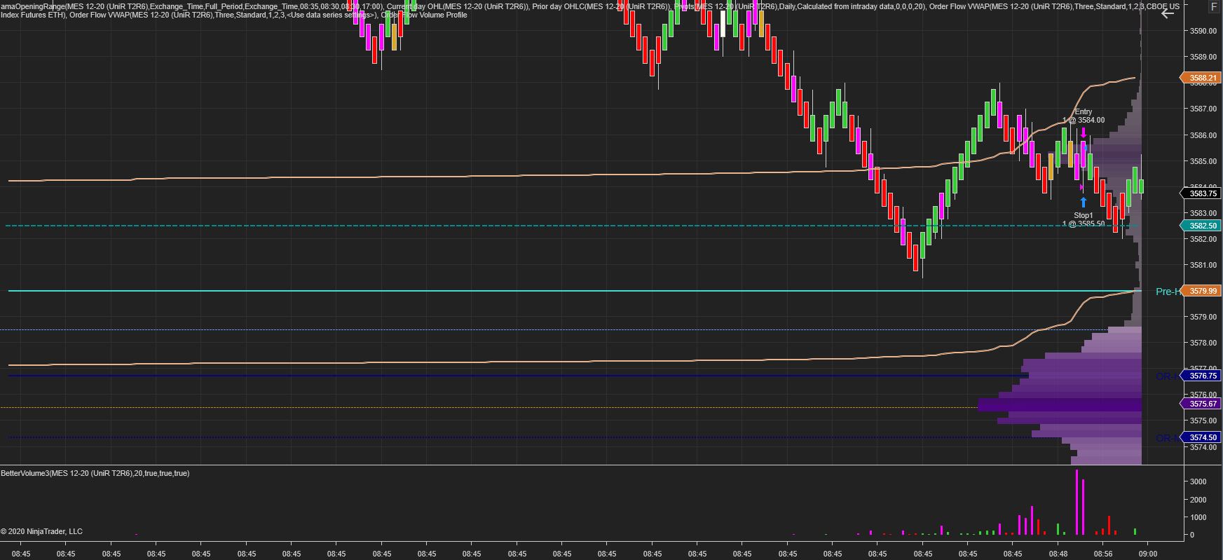
Task: Select the teal 3582.50 price marker
Action: click(x=1201, y=226)
